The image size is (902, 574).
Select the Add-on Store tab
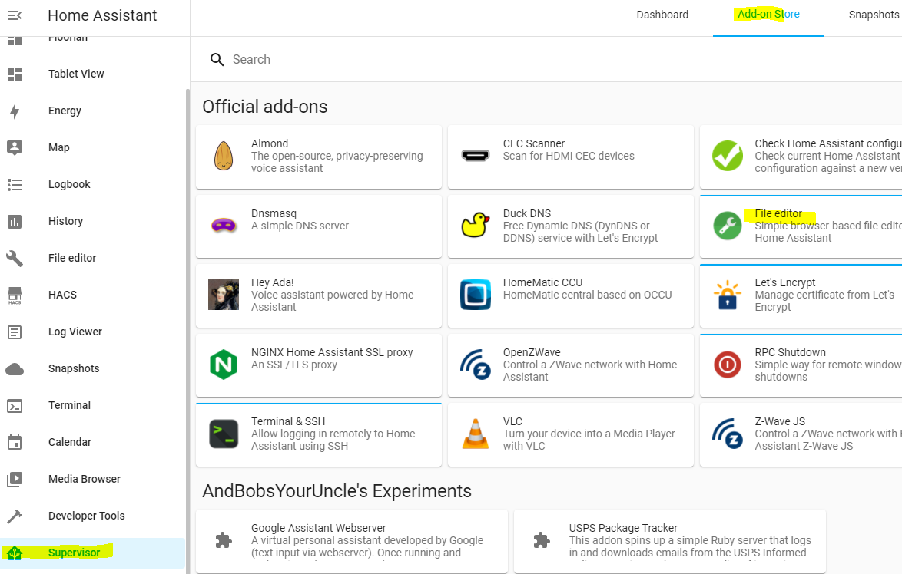768,15
